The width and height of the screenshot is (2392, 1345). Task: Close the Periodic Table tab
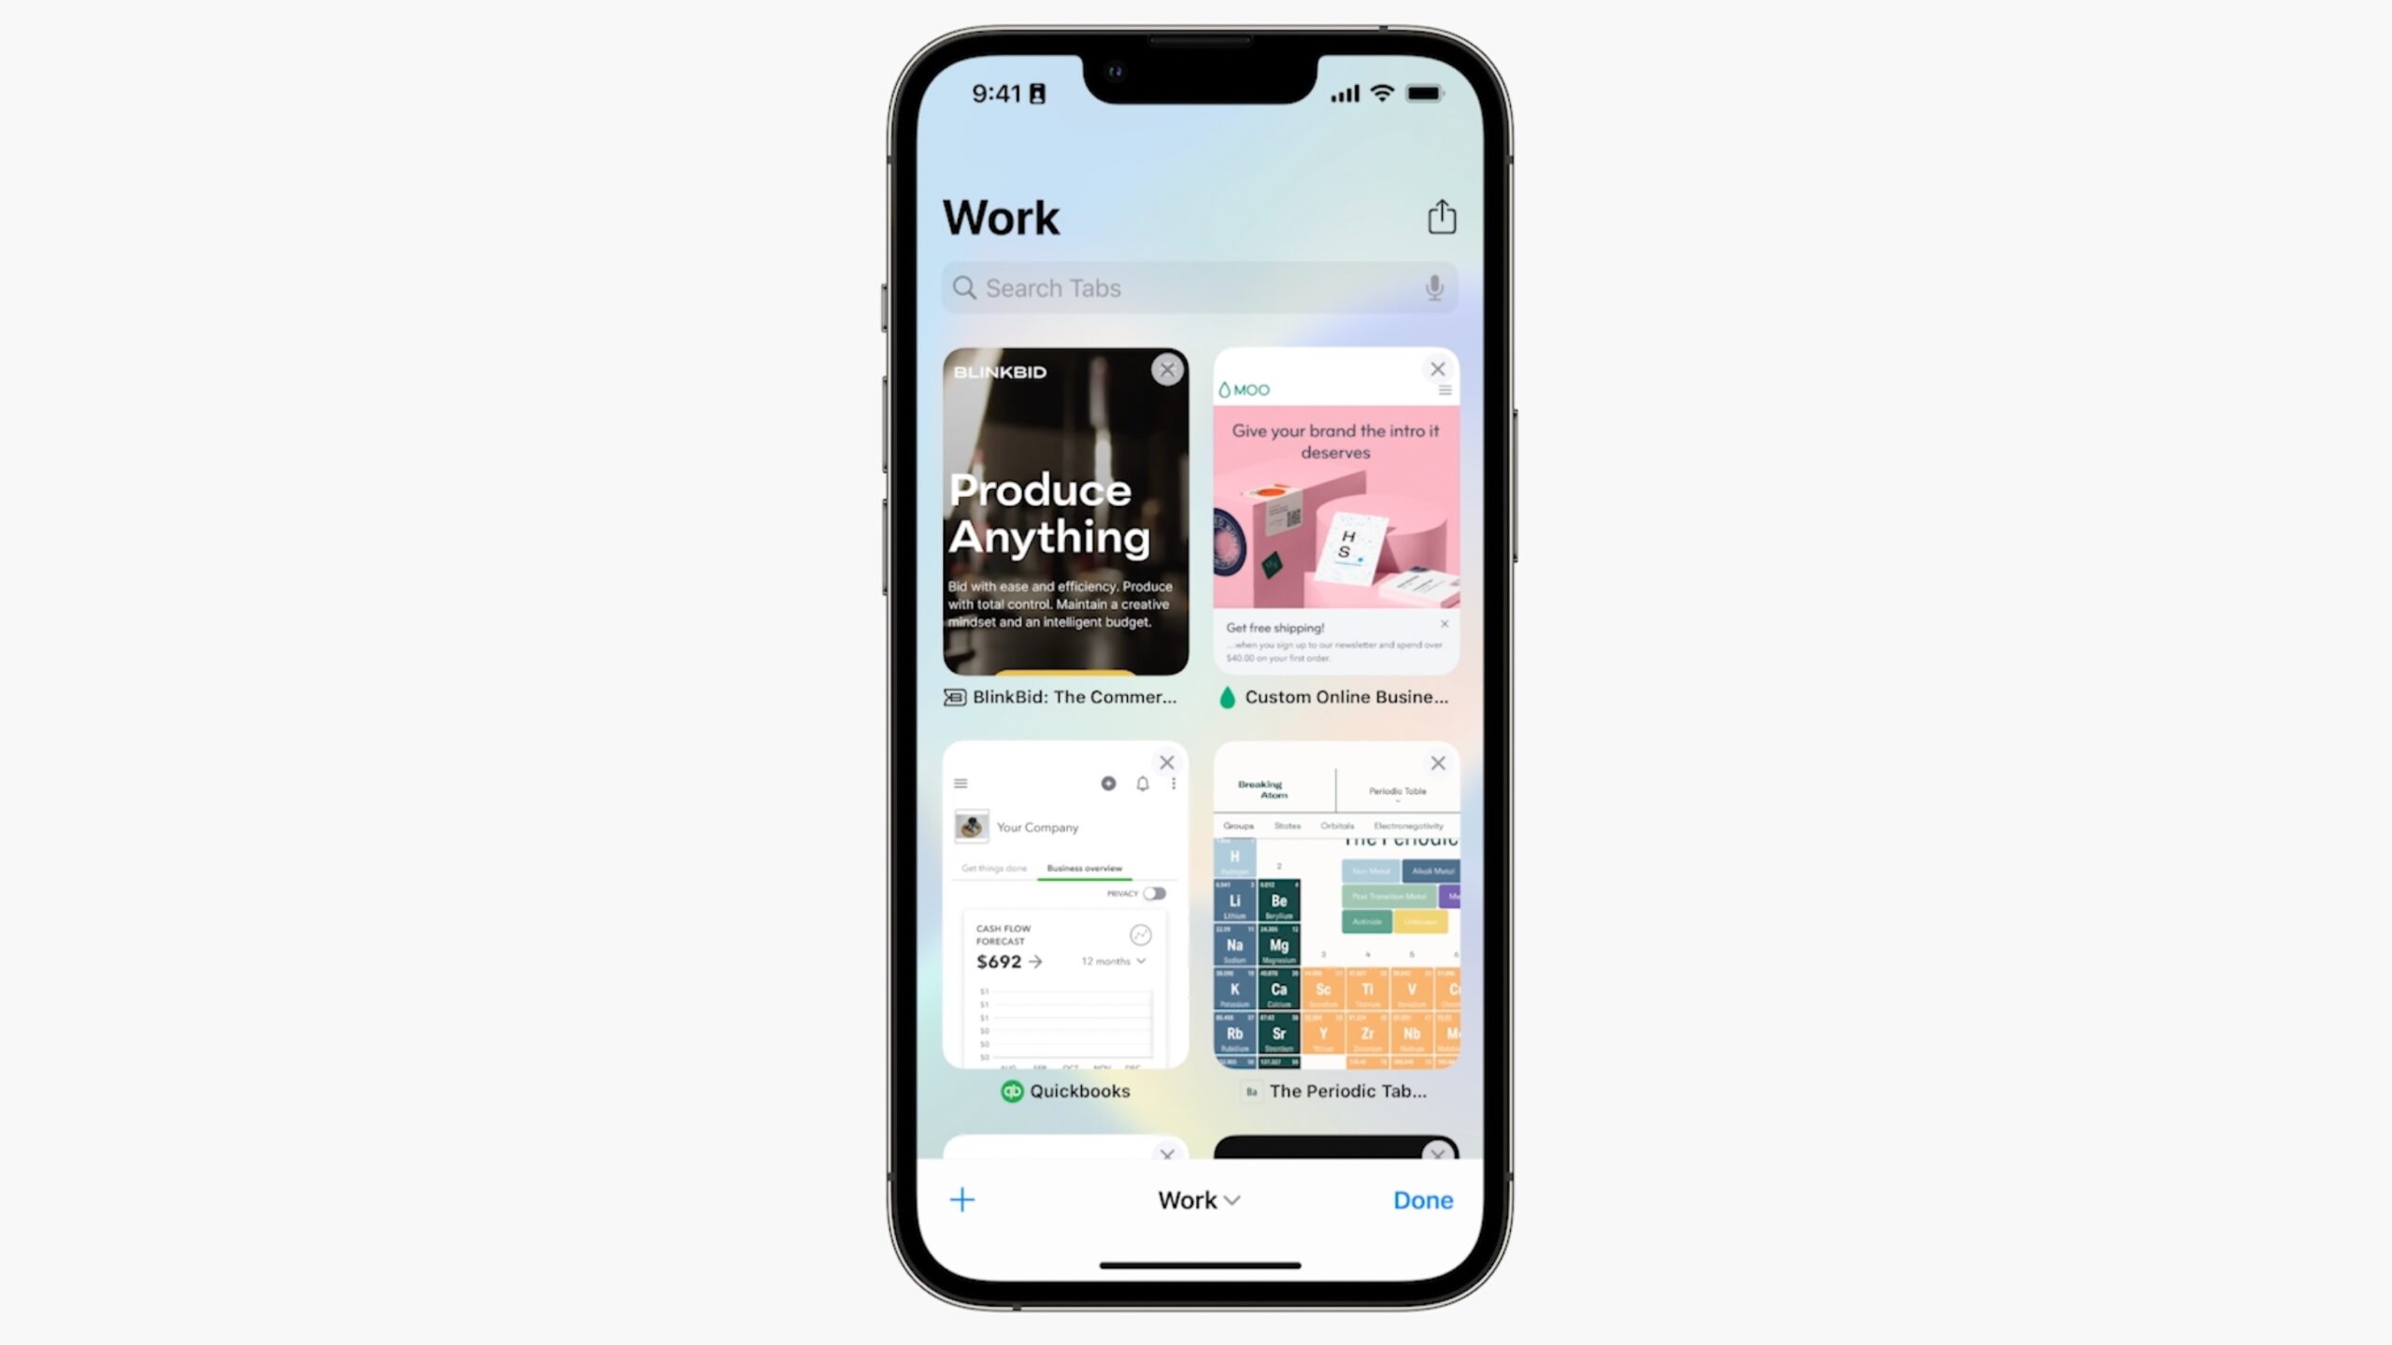[1436, 760]
